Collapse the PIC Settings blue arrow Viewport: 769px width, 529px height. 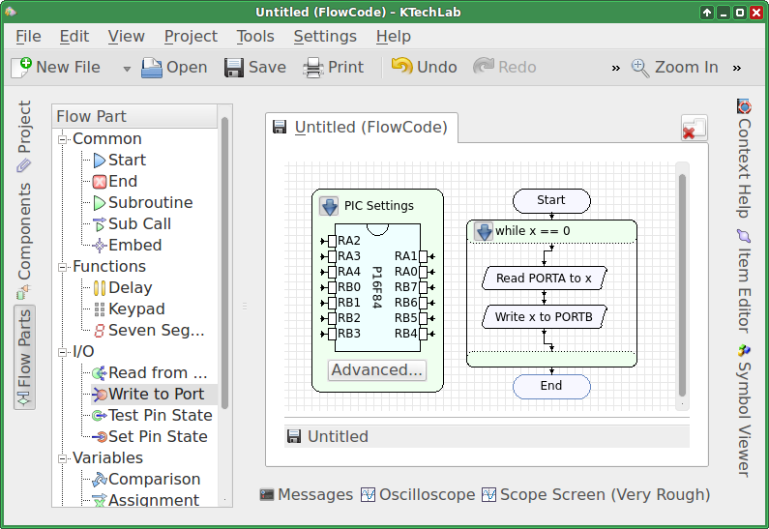tap(329, 206)
